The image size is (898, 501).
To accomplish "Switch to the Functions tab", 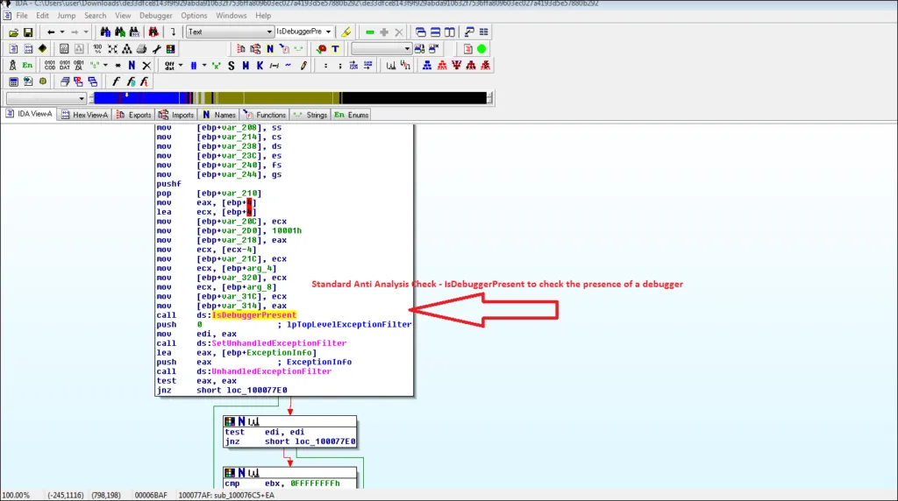I will (x=265, y=115).
